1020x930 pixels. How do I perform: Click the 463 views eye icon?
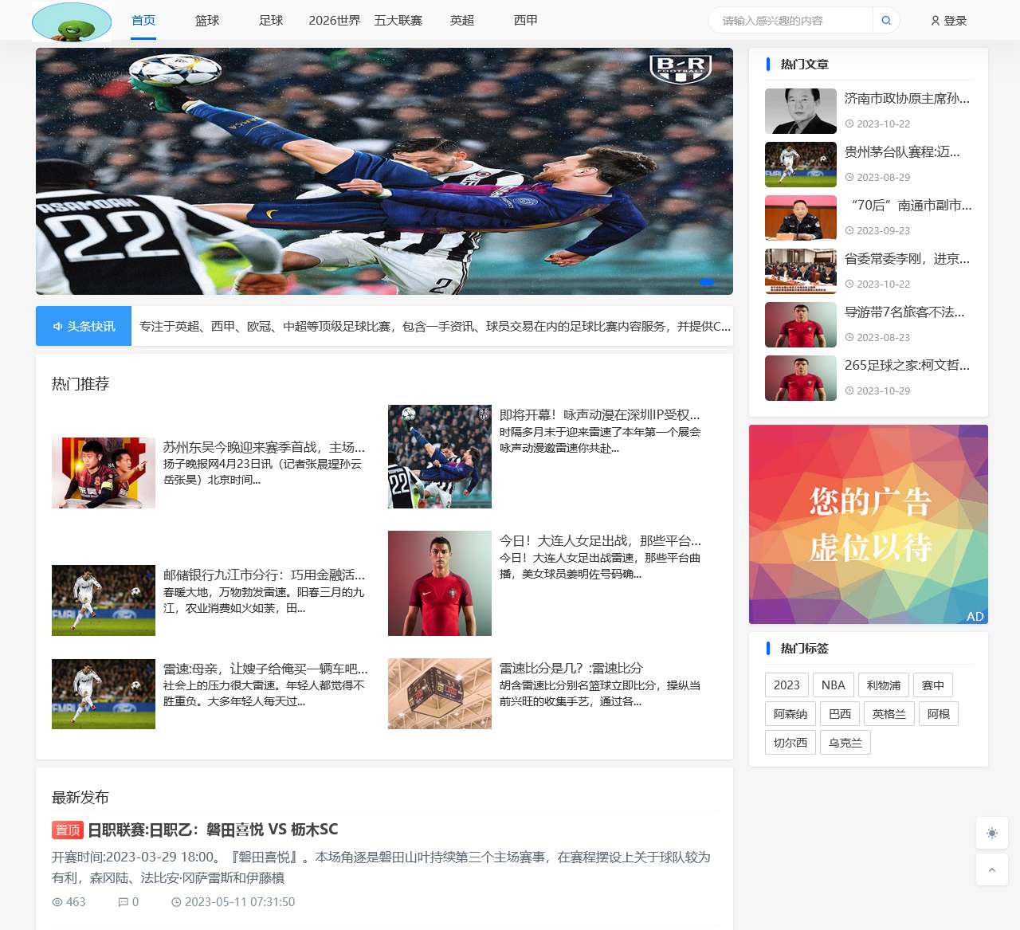click(57, 902)
